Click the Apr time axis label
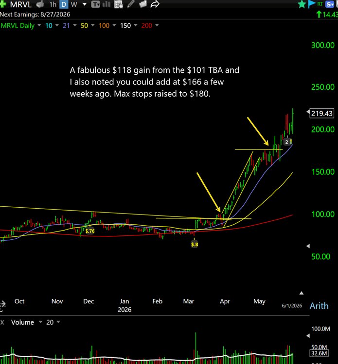Screen dimensions: 338x364 click(225, 301)
